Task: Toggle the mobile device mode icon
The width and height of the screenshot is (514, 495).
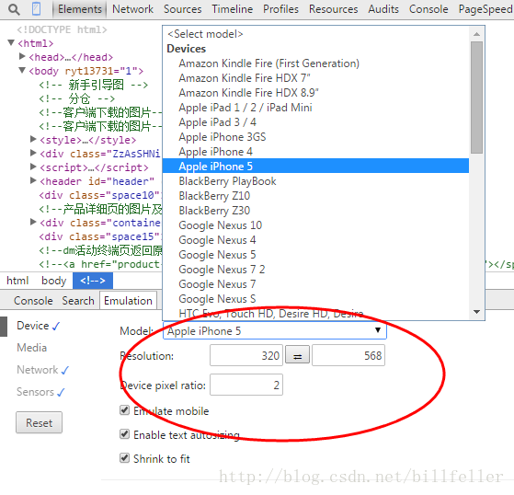Action: (x=36, y=9)
